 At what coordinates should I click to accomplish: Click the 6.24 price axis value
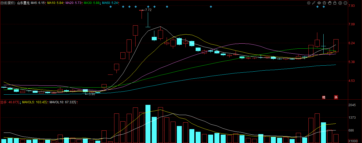click(351, 43)
